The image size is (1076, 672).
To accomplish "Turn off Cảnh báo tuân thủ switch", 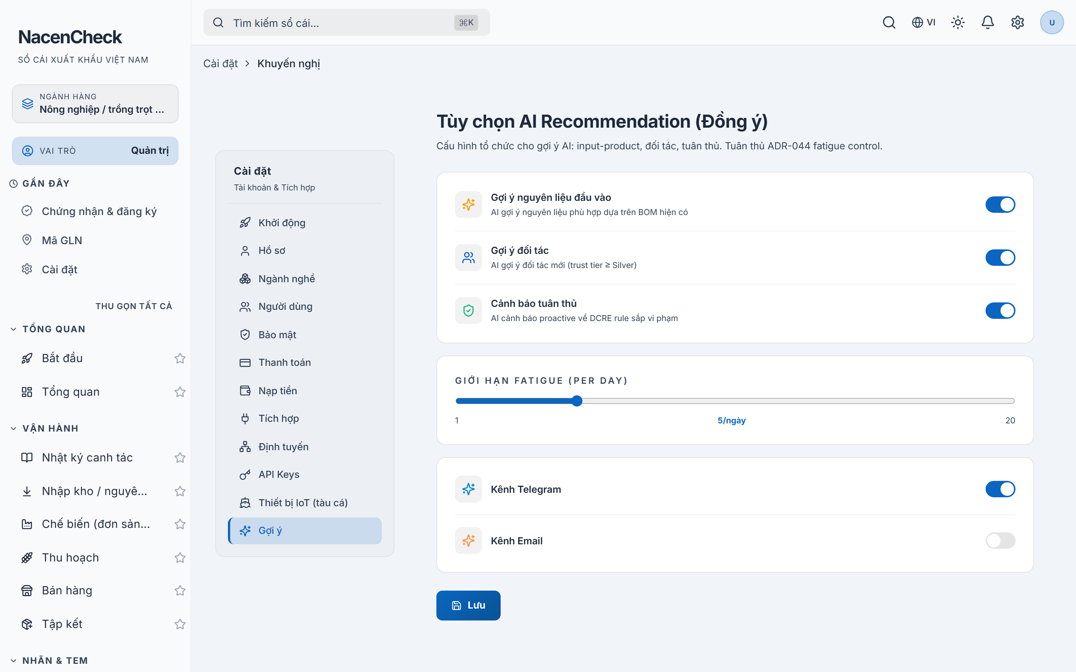I will click(1000, 310).
